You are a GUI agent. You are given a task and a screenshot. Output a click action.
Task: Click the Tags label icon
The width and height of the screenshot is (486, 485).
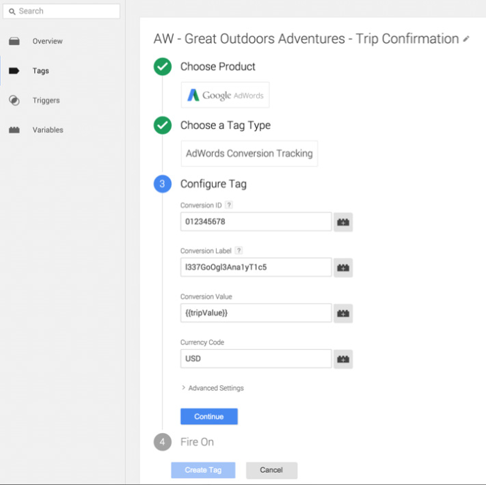pyautogui.click(x=14, y=71)
